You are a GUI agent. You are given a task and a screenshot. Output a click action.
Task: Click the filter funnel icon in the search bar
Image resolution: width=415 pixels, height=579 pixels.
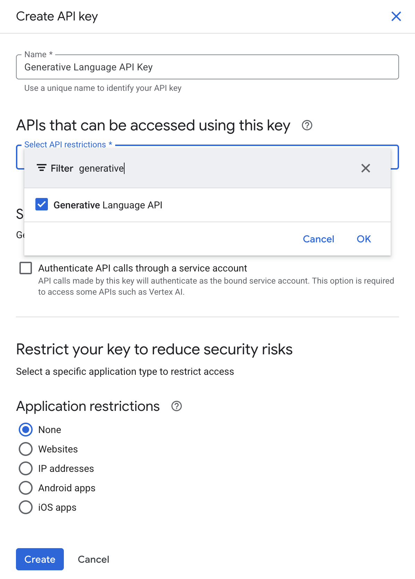[41, 168]
